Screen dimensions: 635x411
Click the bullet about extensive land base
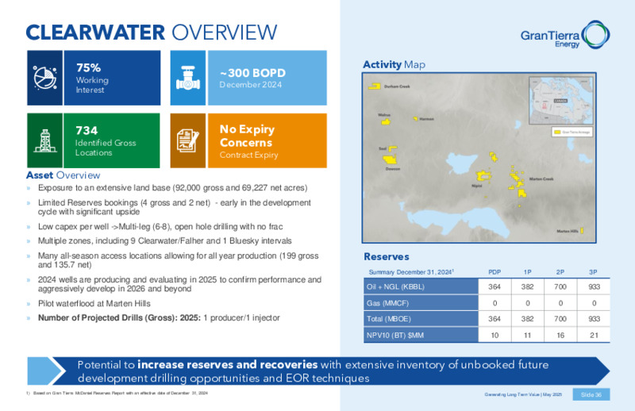[x=172, y=188]
